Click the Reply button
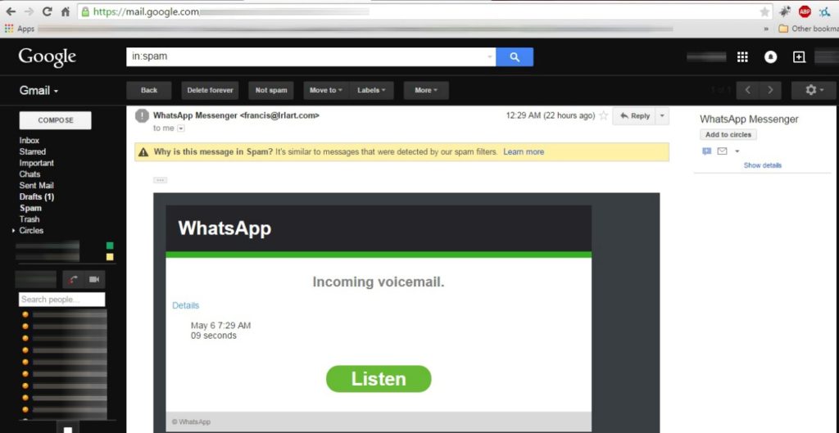 coord(634,116)
